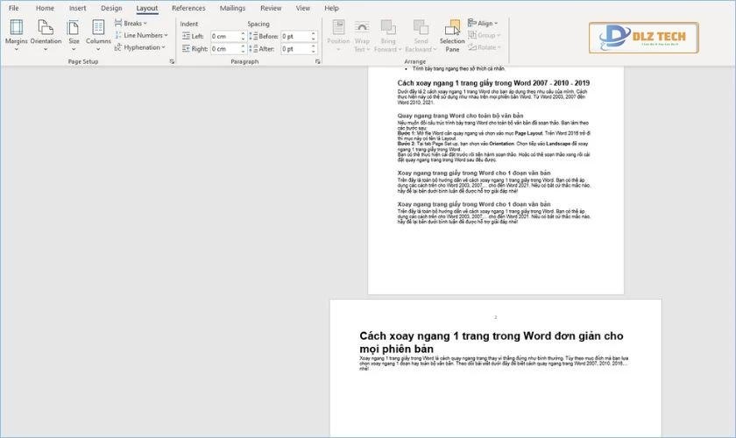This screenshot has height=438, width=736.
Task: Open the Selection Pane
Action: [x=452, y=33]
